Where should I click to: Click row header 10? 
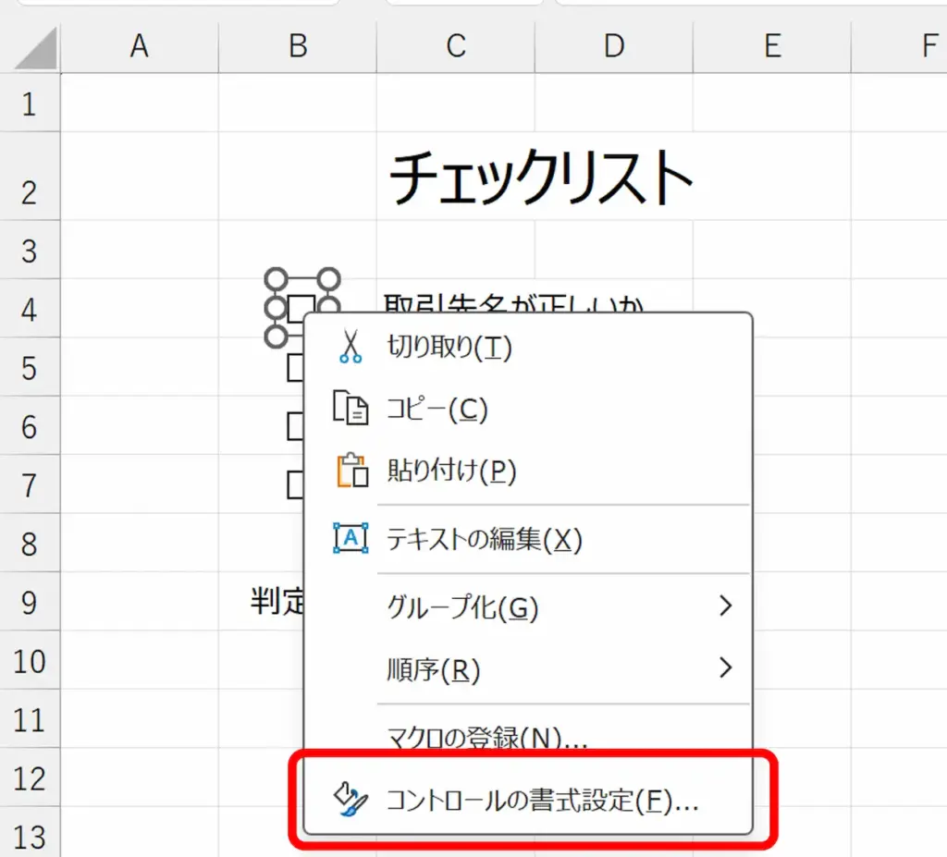point(31,662)
